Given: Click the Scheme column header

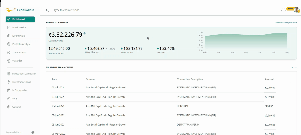Looking at the screenshot, I should [x=90, y=79].
